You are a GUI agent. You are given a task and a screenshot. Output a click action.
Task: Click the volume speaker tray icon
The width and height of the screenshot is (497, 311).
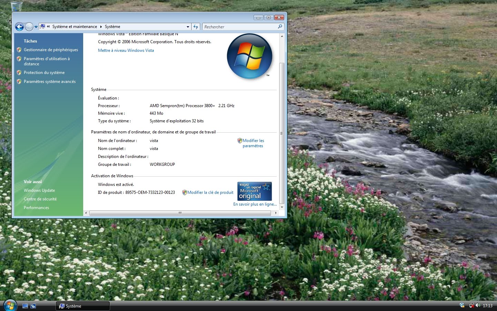pyautogui.click(x=478, y=305)
